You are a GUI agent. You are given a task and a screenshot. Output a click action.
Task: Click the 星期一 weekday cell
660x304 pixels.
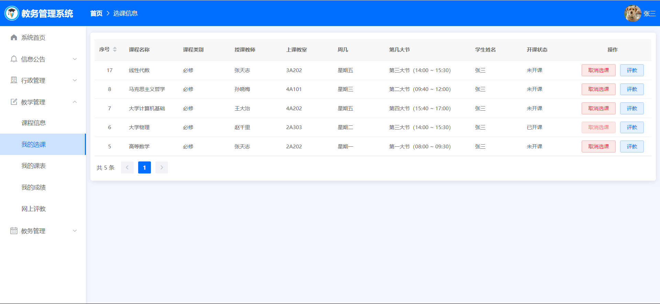[x=345, y=147]
